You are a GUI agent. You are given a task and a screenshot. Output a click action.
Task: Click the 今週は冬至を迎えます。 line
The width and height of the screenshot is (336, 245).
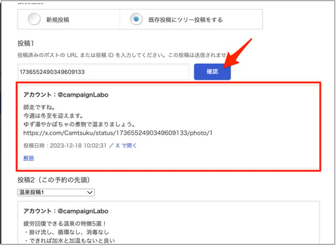point(53,116)
